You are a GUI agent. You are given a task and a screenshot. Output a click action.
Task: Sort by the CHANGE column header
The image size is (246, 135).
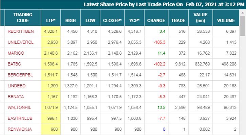(156, 21)
